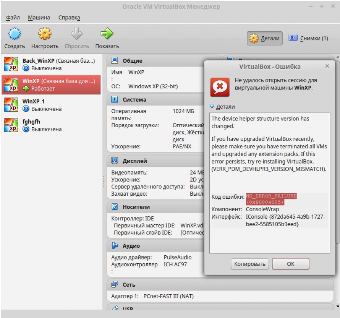Click the Общие section monitor icon

tap(114, 60)
